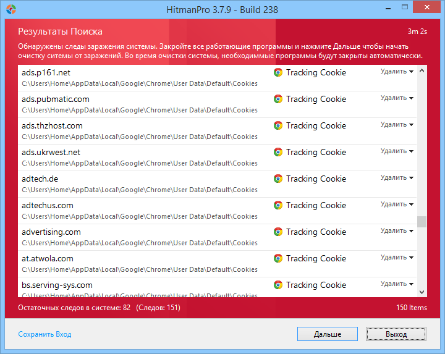Click the Chrome icon beside ads.ukrwest.net

click(x=278, y=153)
